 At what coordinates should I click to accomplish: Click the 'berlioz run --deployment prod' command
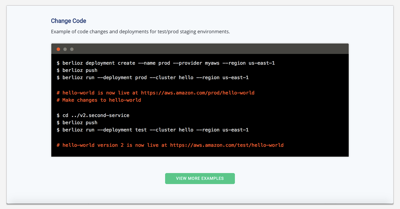[x=153, y=78]
